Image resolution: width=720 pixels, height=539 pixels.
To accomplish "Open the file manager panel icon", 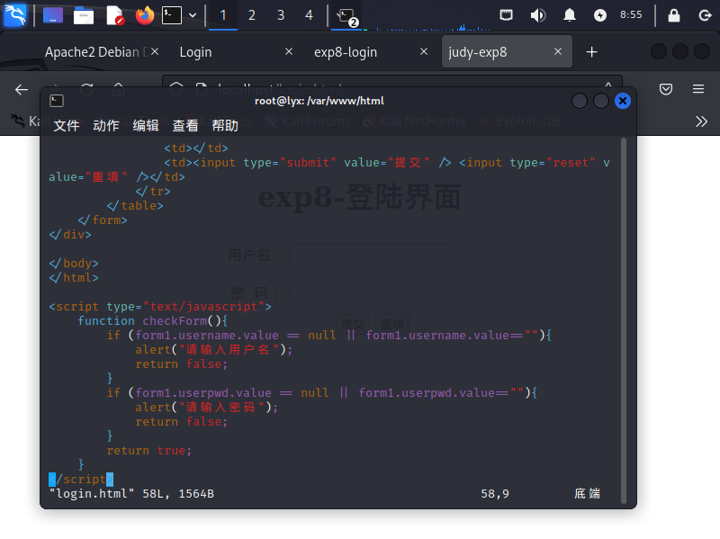I will point(84,15).
